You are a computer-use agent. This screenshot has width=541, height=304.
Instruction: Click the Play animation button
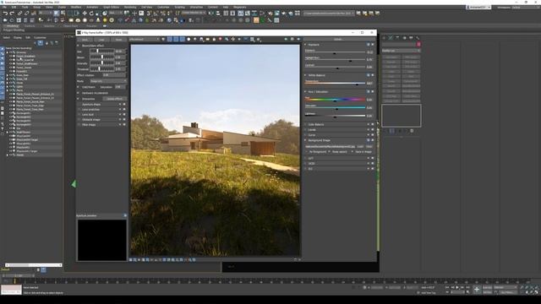(457, 287)
